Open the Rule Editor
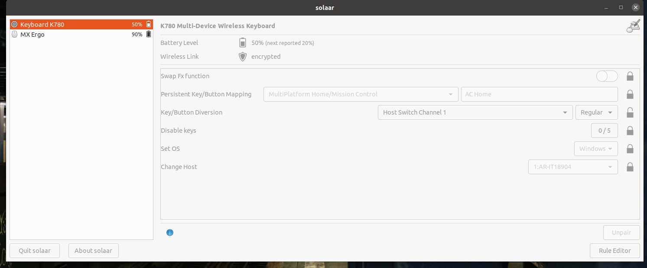This screenshot has width=647, height=268. click(x=614, y=251)
